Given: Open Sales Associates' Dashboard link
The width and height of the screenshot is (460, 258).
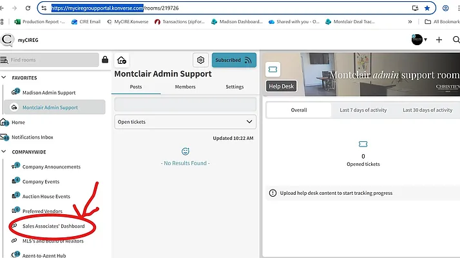Looking at the screenshot, I should [x=53, y=226].
